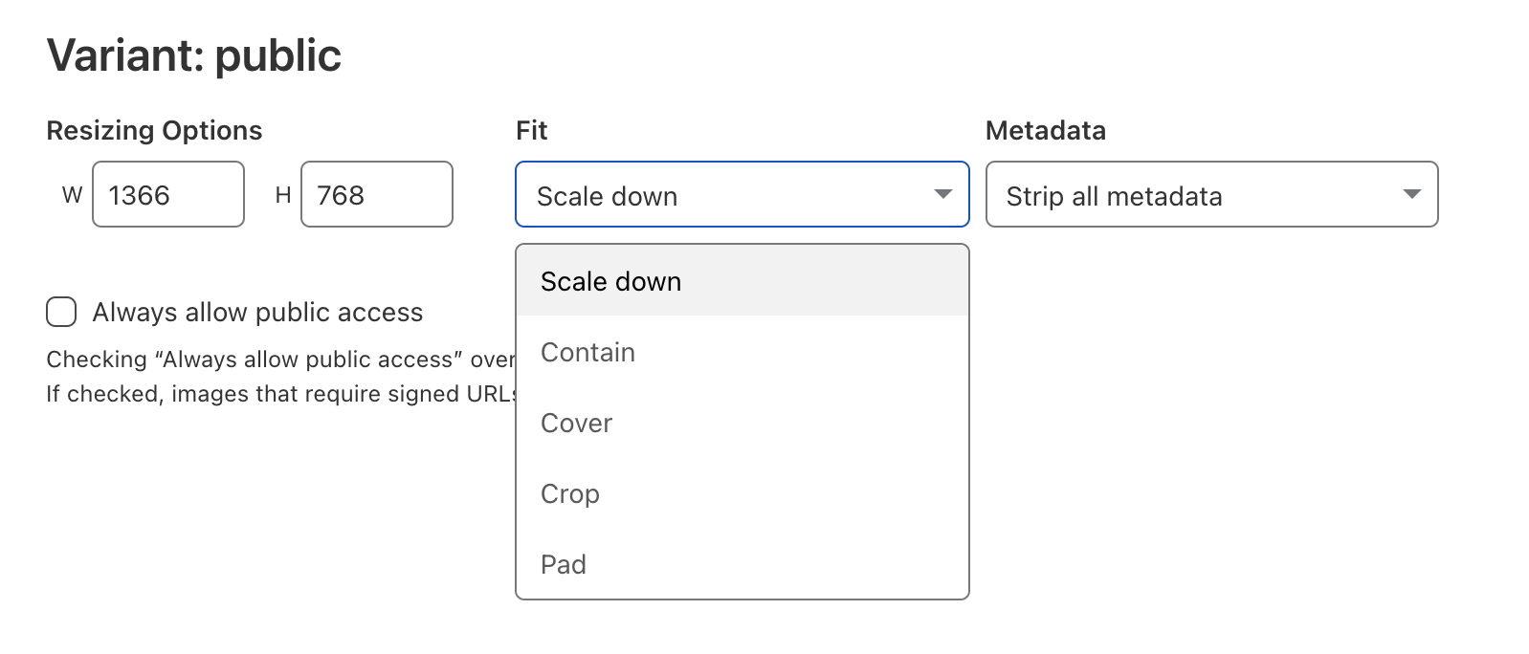This screenshot has height=654, width=1529.
Task: Pick the "Crop" fit option
Action: (x=570, y=493)
